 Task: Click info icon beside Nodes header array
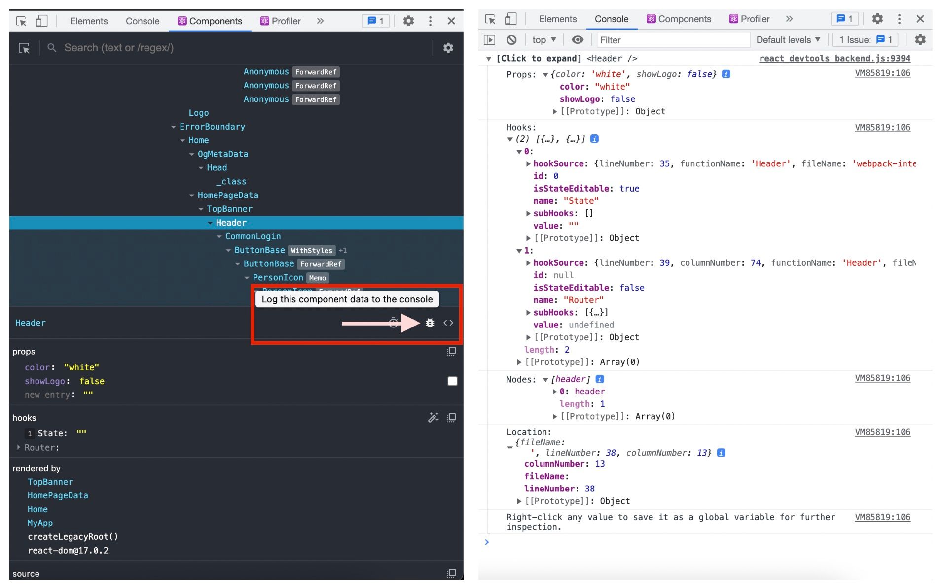[x=600, y=379]
